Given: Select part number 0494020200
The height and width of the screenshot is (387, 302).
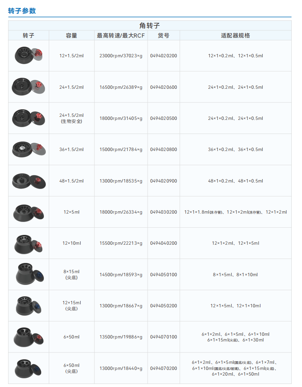Looking at the screenshot, I should click(163, 56).
